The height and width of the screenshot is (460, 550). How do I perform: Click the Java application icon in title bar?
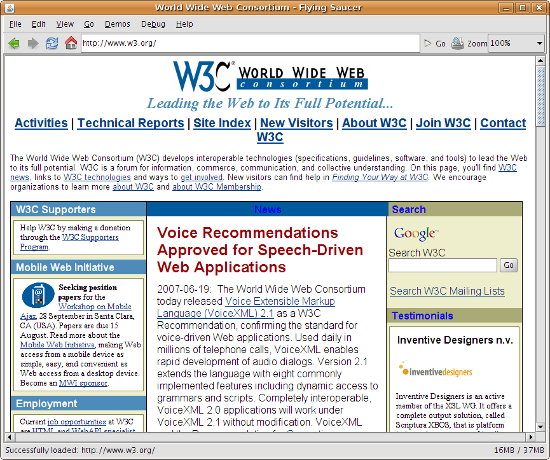point(10,8)
